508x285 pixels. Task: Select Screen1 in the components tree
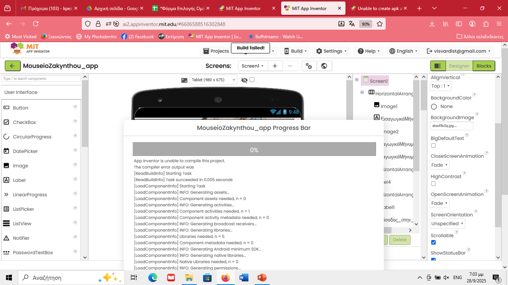[x=379, y=81]
